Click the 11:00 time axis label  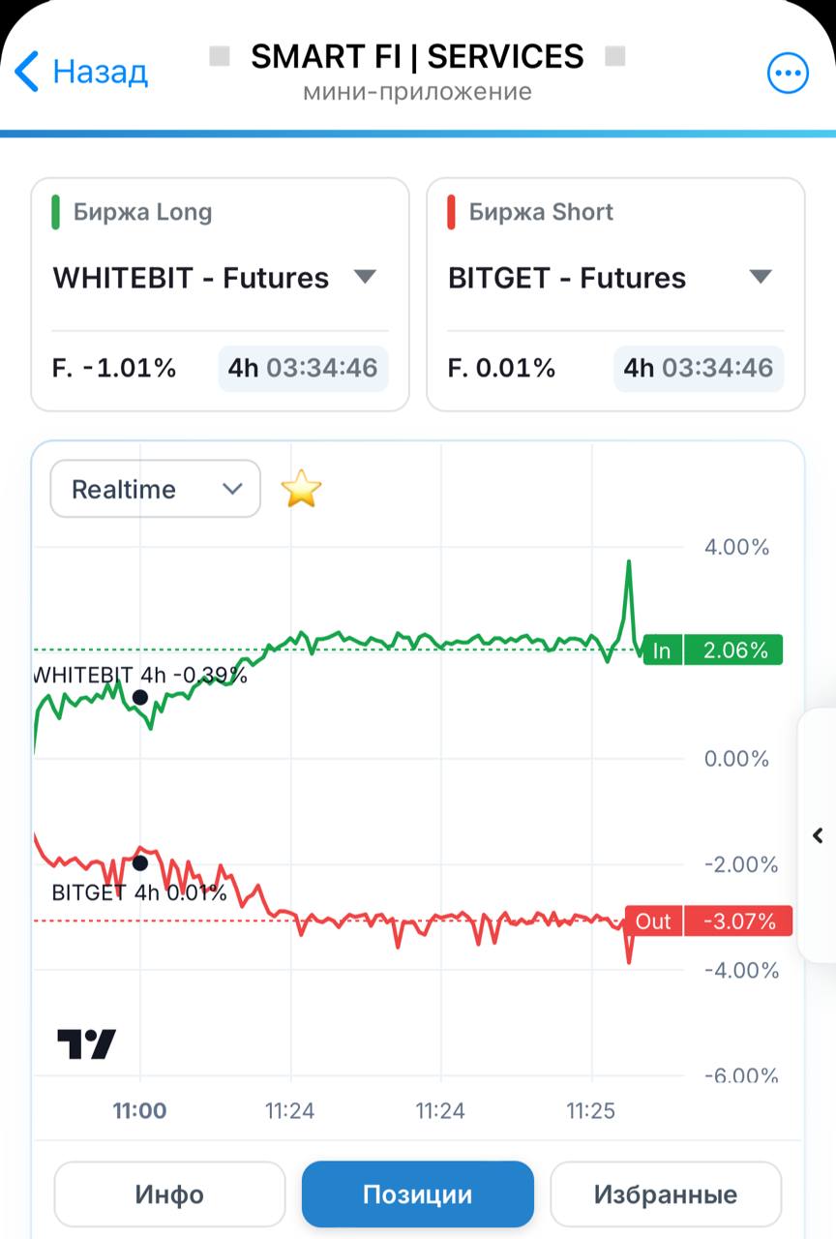140,1110
